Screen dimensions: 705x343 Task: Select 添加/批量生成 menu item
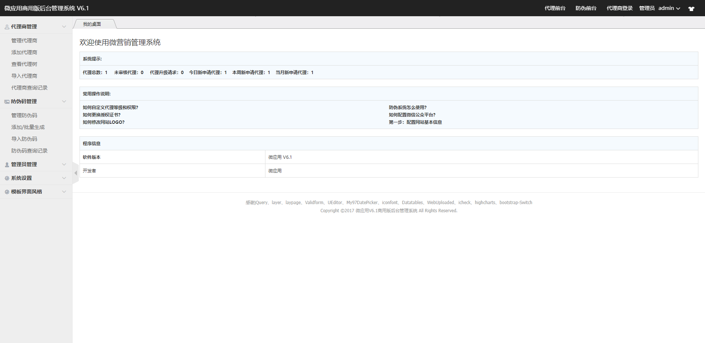(28, 127)
